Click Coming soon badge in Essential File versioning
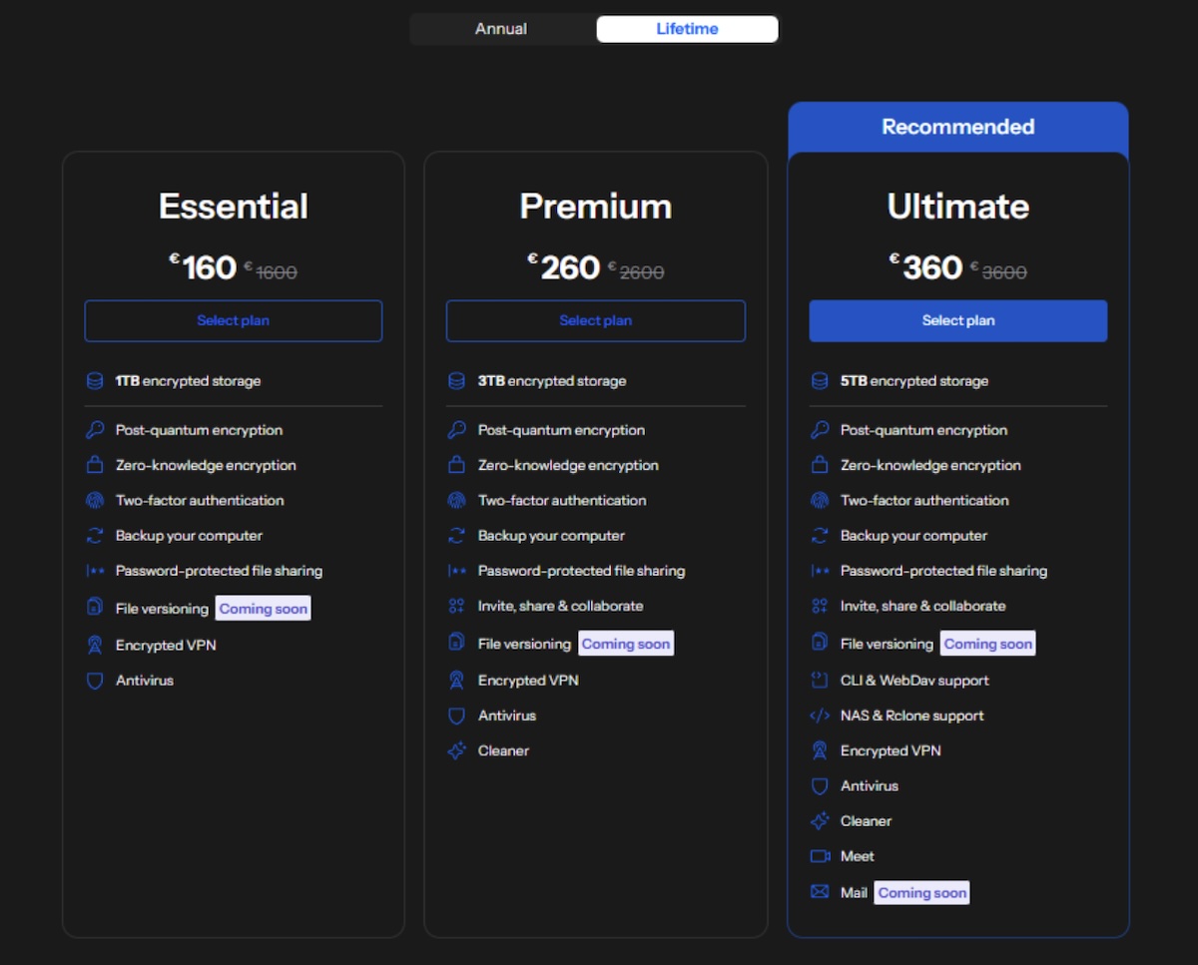Screen dimensions: 1198x965 click(x=263, y=609)
